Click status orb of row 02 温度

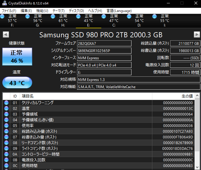6,108
